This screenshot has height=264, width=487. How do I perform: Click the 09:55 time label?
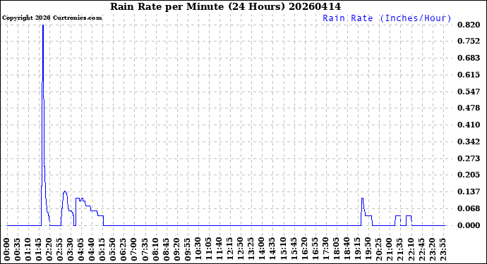coord(188,250)
